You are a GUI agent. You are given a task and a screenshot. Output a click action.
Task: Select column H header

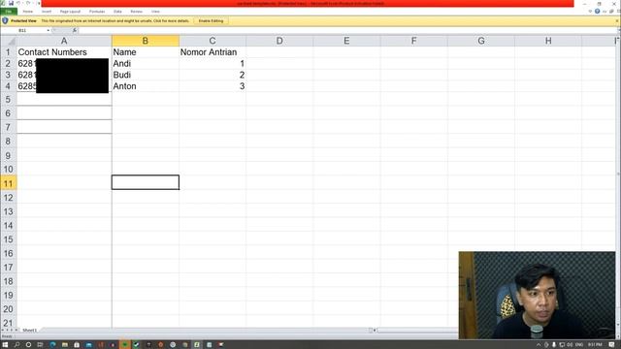click(548, 41)
